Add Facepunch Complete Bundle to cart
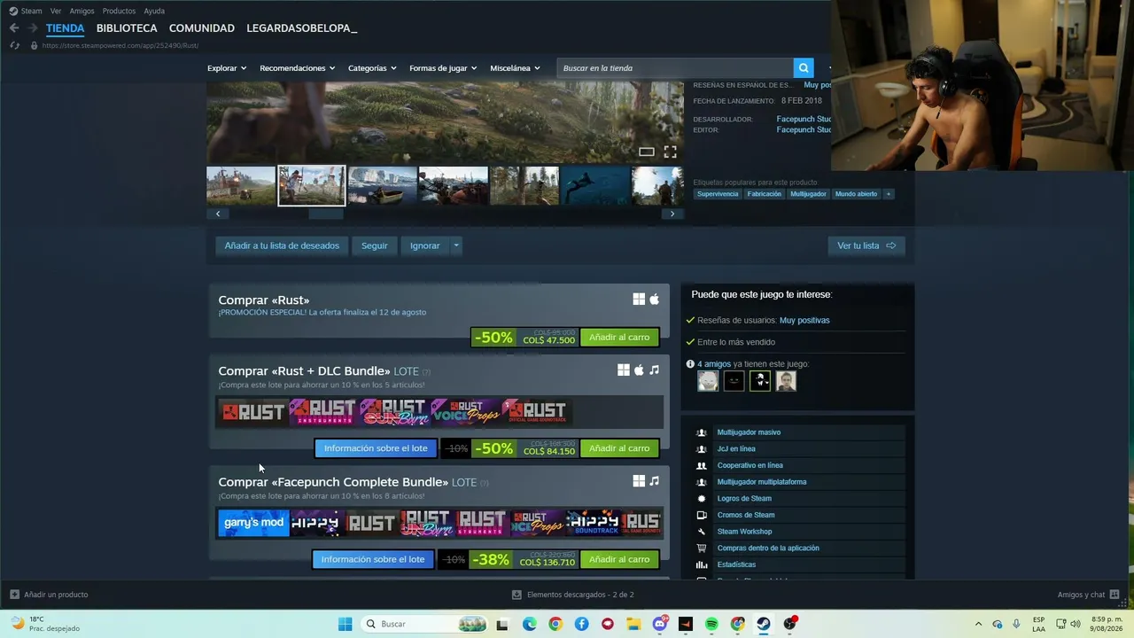 pyautogui.click(x=619, y=559)
